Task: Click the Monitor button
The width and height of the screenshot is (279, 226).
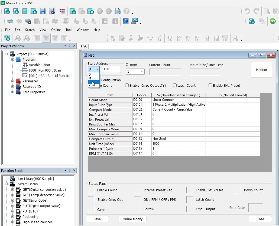Action: point(261,70)
